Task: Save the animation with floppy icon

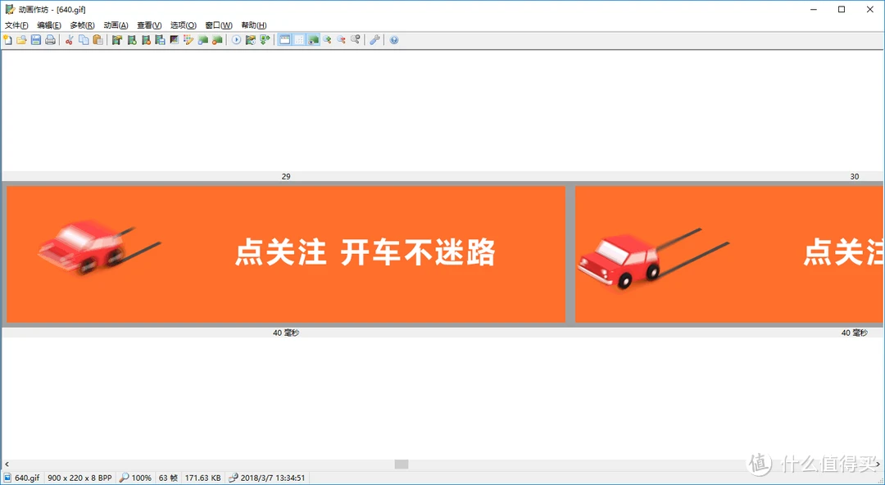Action: [35, 40]
